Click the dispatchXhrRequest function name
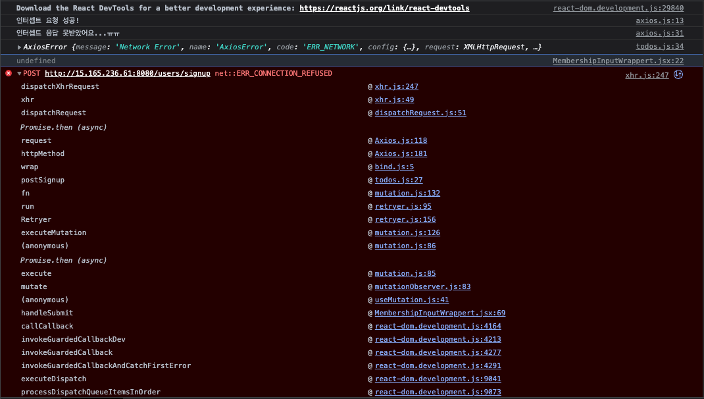This screenshot has height=399, width=704. tap(60, 86)
